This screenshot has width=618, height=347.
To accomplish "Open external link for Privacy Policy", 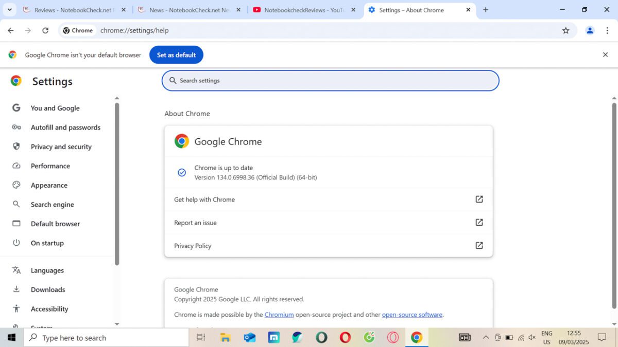I will coord(479,246).
